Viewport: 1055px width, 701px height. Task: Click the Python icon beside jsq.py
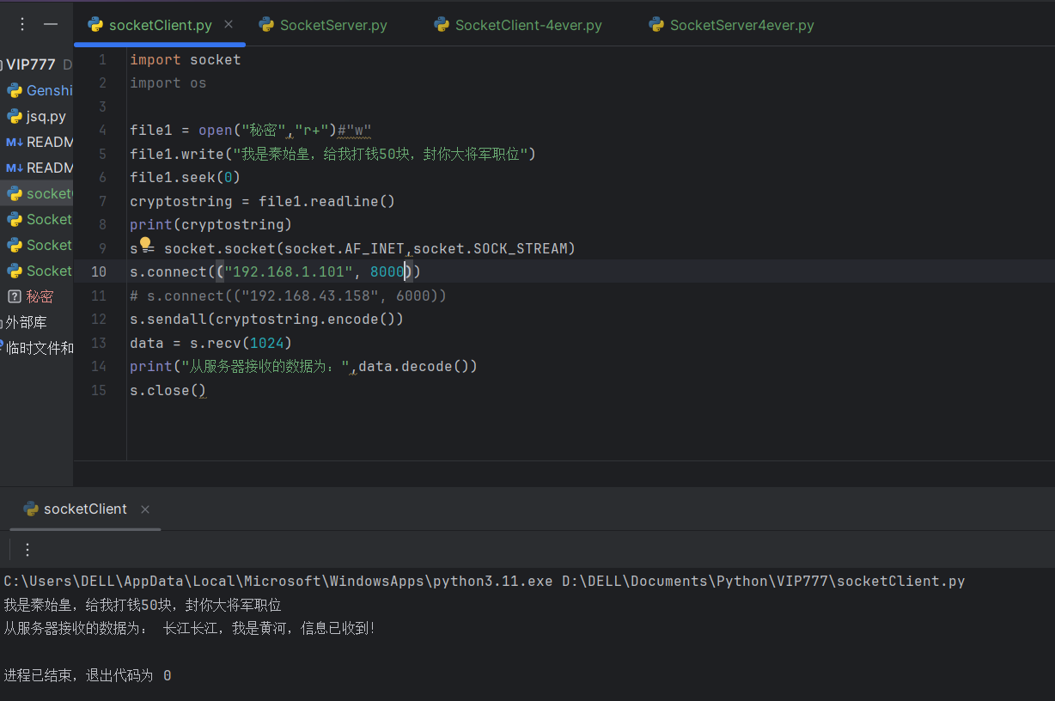point(15,116)
